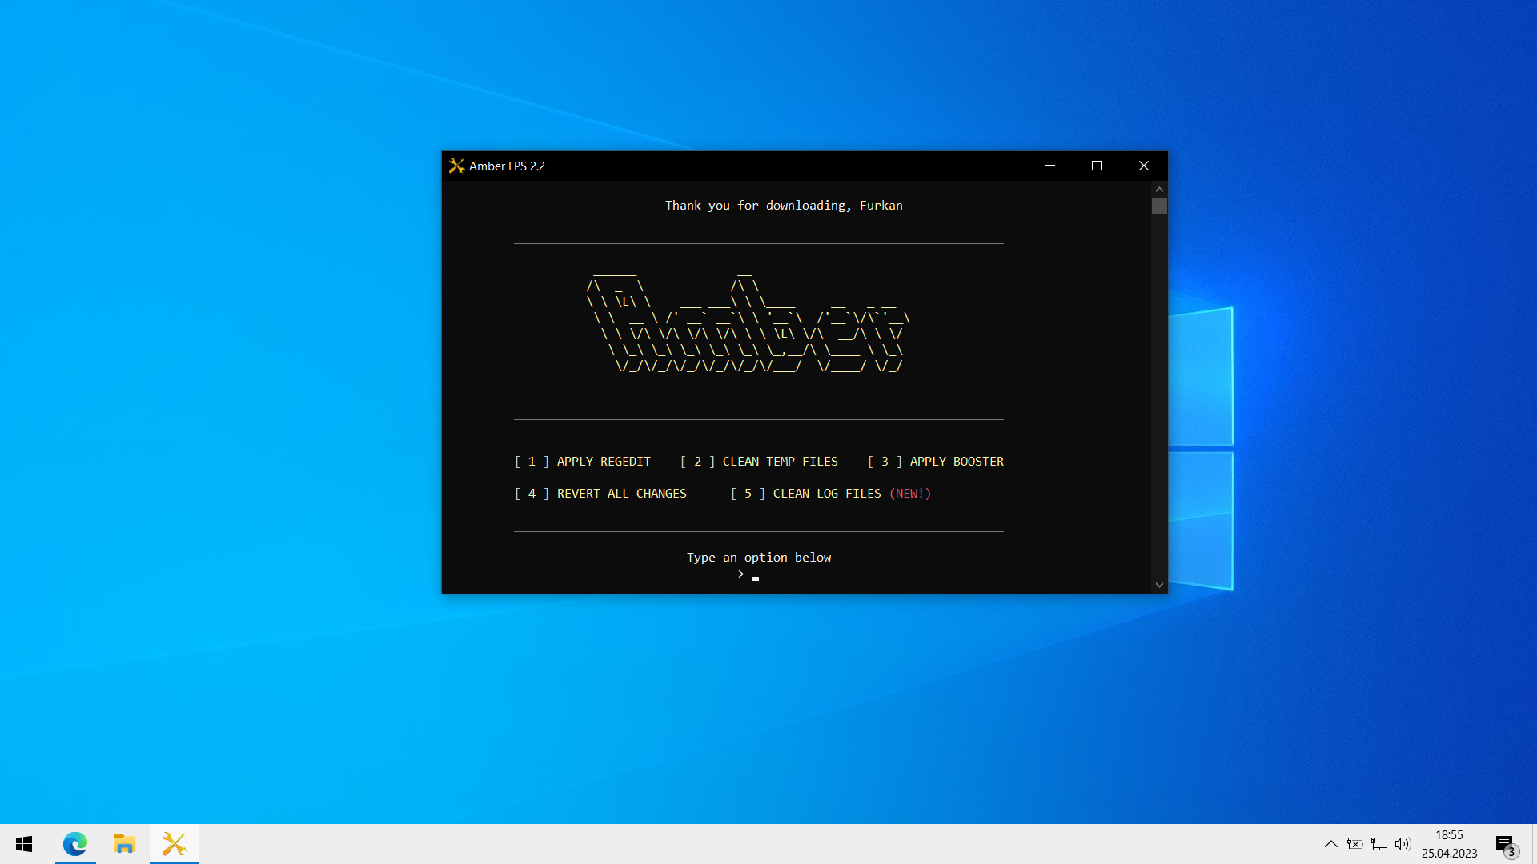Click the APPLY BOOSTER option text
The height and width of the screenshot is (864, 1537).
tap(956, 462)
